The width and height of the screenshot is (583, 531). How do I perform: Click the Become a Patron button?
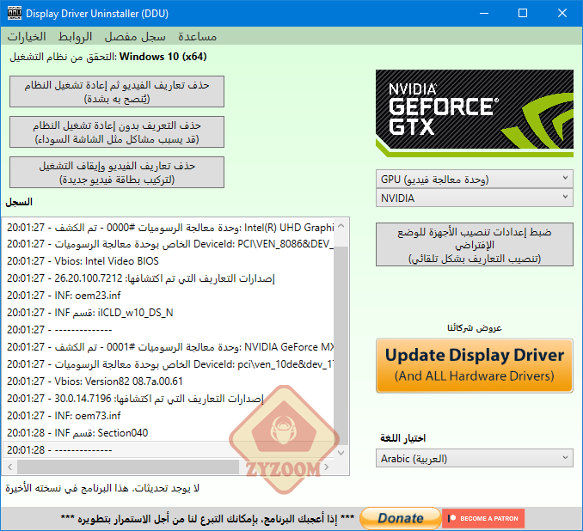click(x=483, y=518)
